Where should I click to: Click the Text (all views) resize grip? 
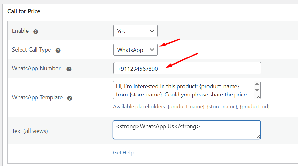(258, 137)
